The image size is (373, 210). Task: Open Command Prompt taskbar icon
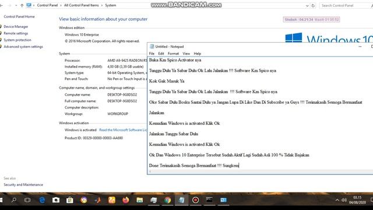[209, 200]
